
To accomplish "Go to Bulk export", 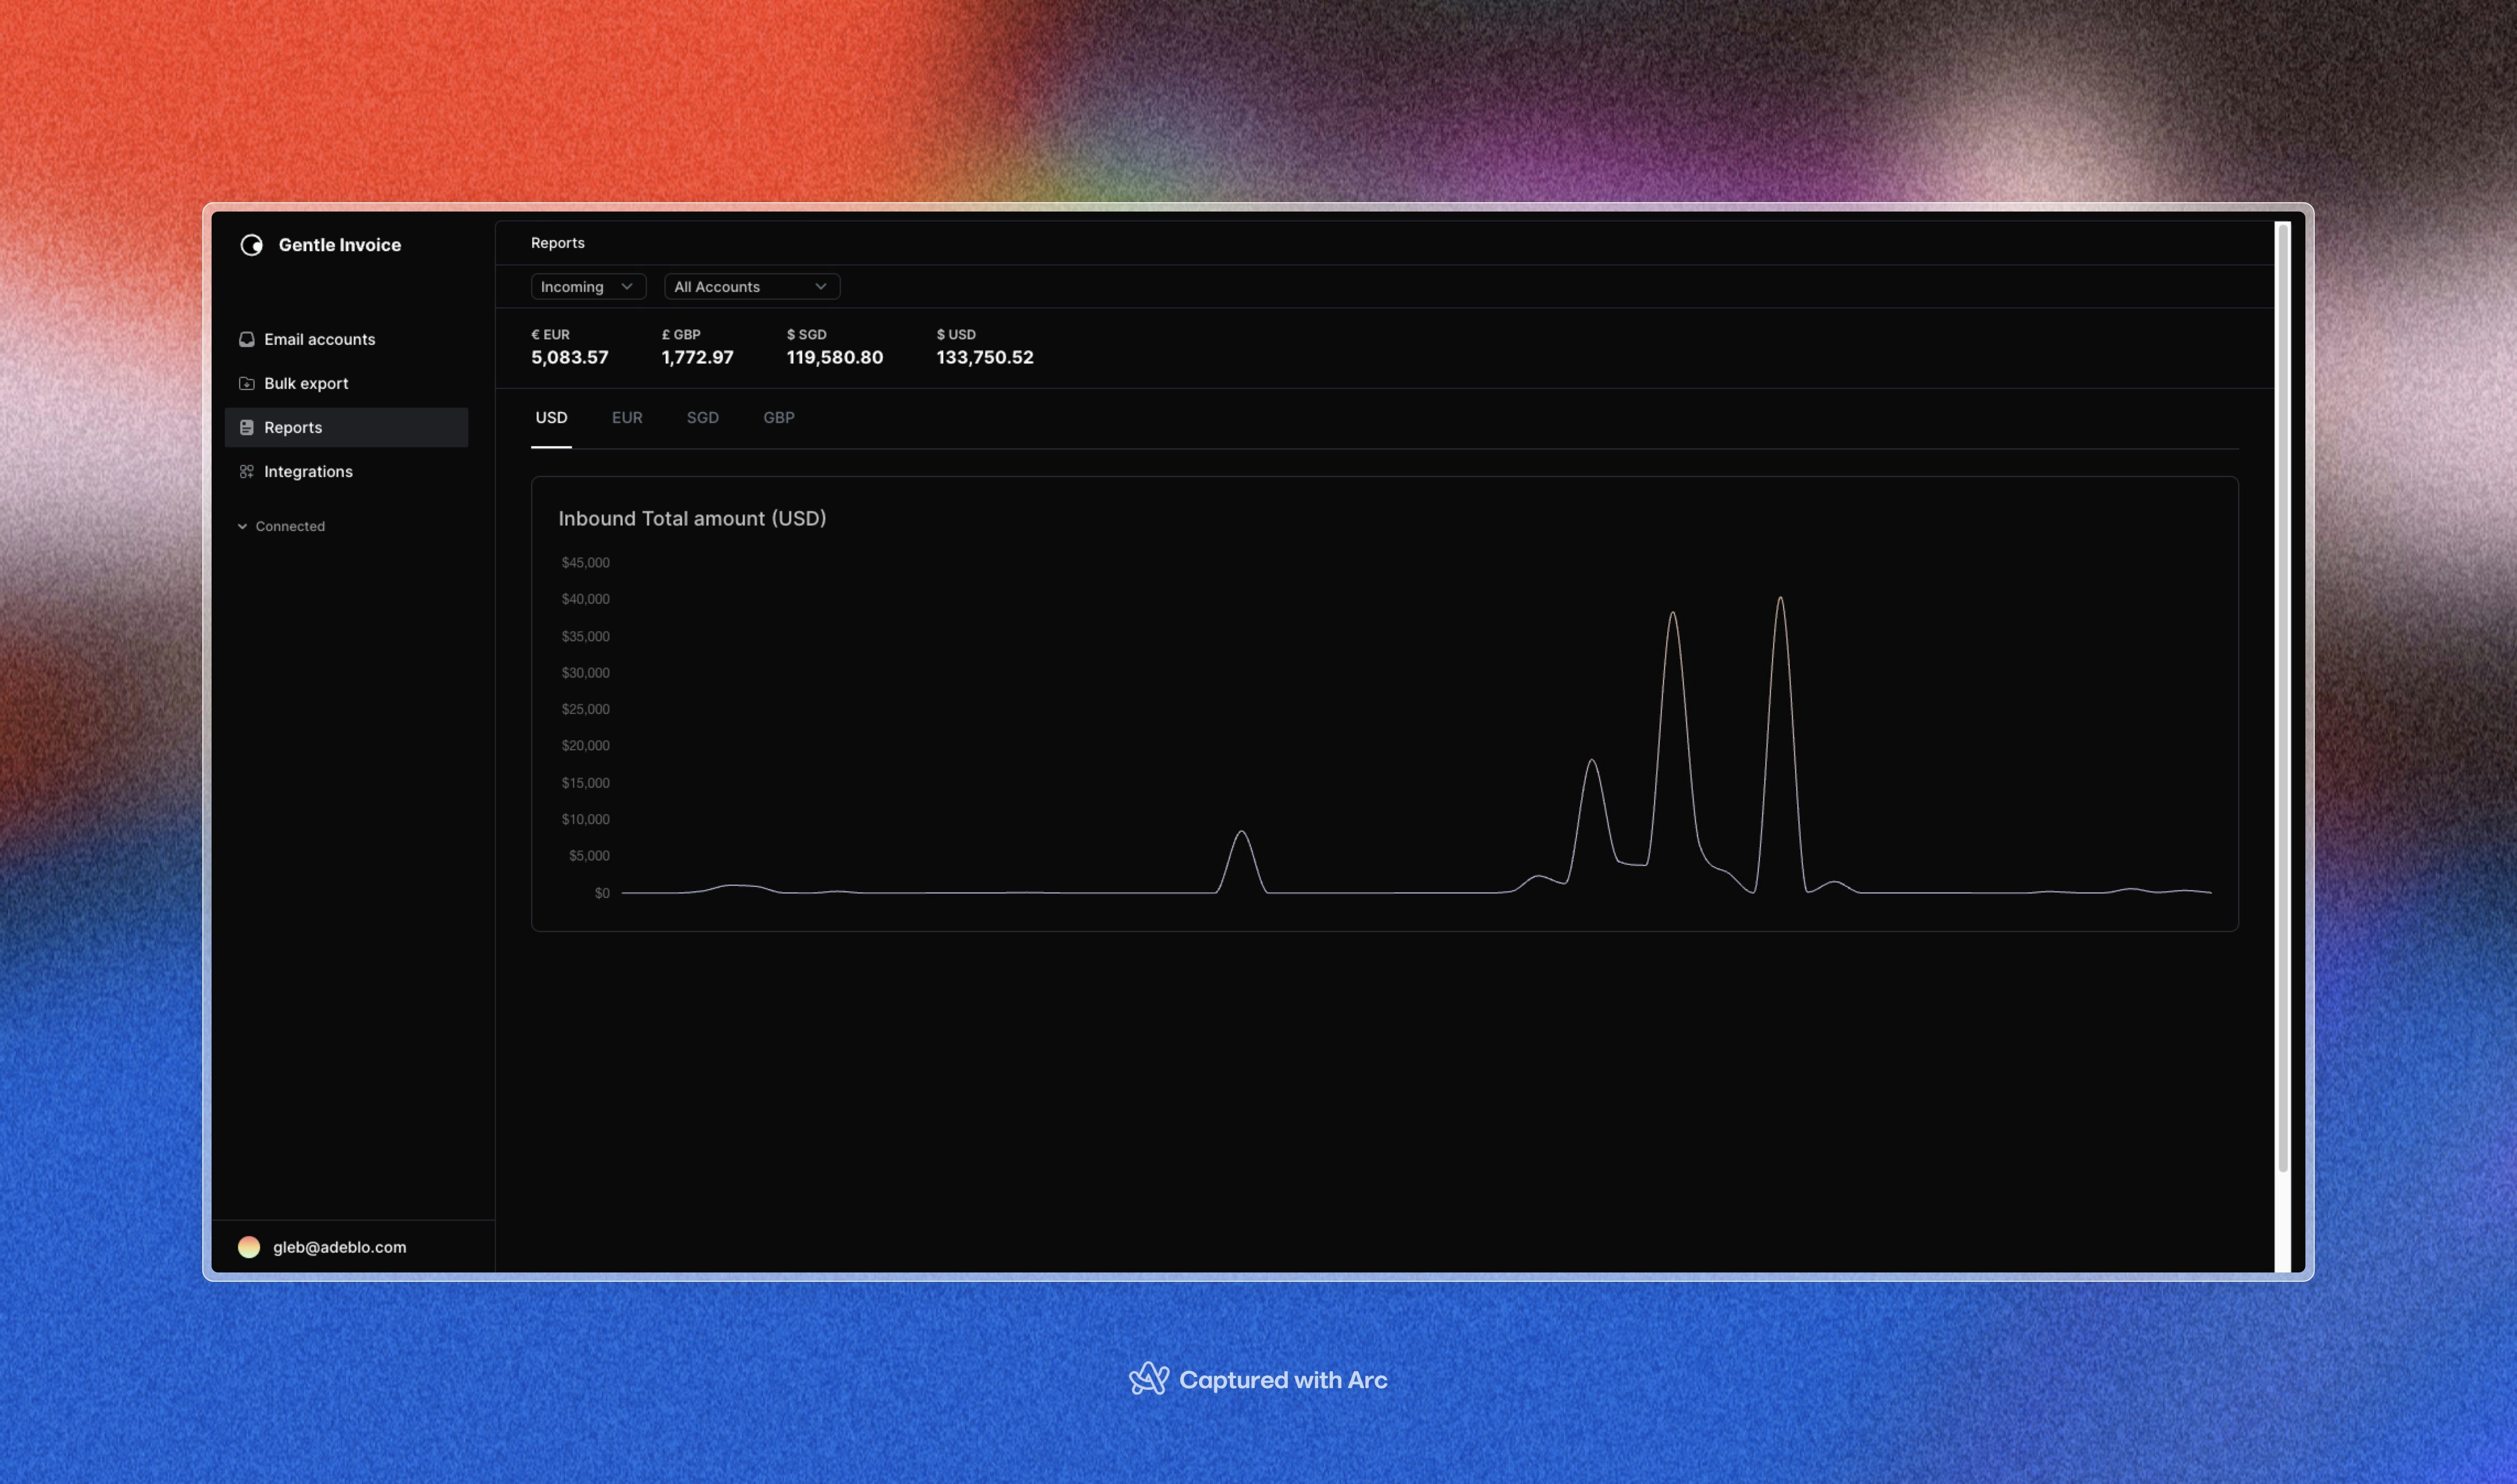I will click(306, 383).
